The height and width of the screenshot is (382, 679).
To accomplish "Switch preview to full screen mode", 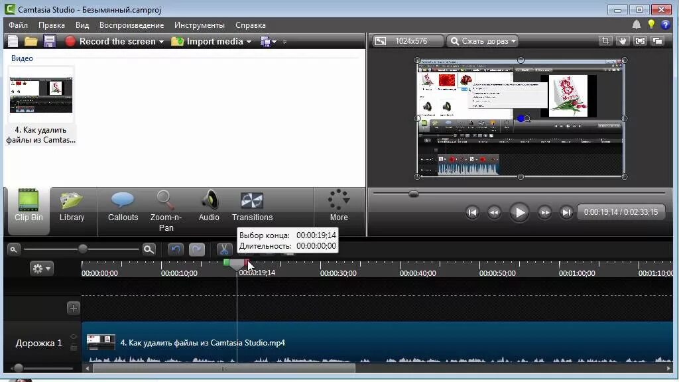I will tap(640, 41).
